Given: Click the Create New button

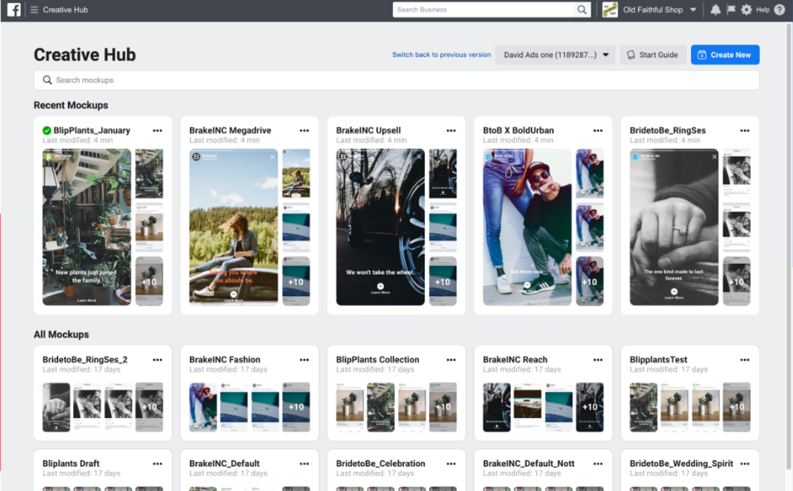Looking at the screenshot, I should point(724,55).
